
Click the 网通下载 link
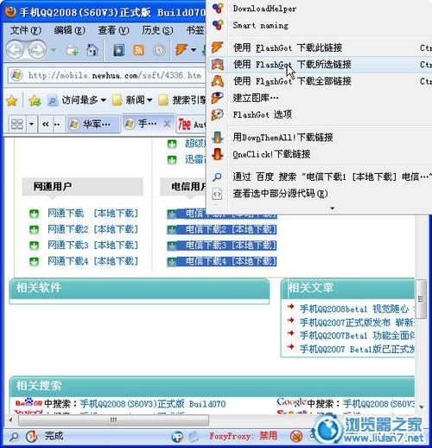tap(66, 214)
